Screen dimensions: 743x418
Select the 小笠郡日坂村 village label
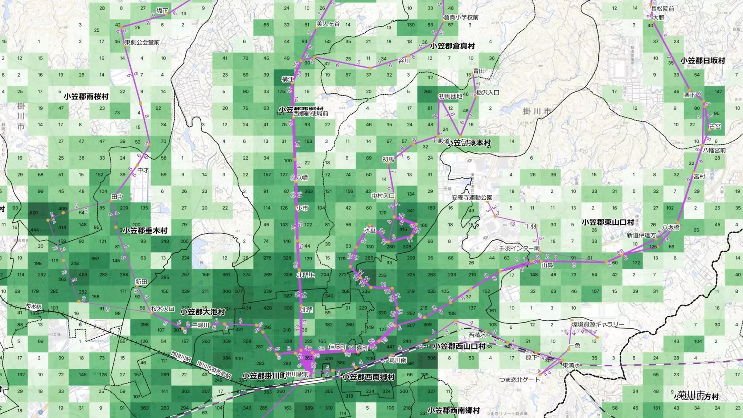[x=702, y=61]
